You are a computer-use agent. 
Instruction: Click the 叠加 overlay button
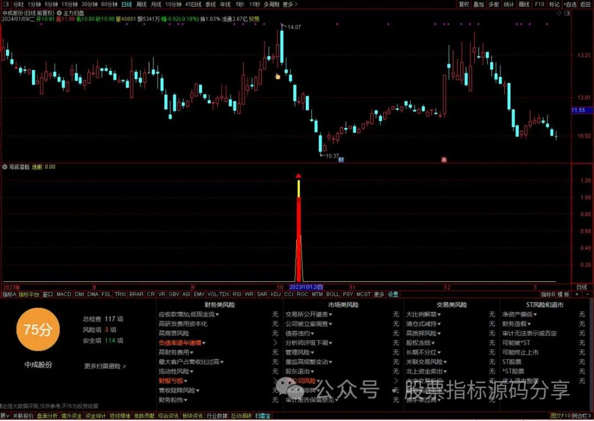tap(479, 4)
